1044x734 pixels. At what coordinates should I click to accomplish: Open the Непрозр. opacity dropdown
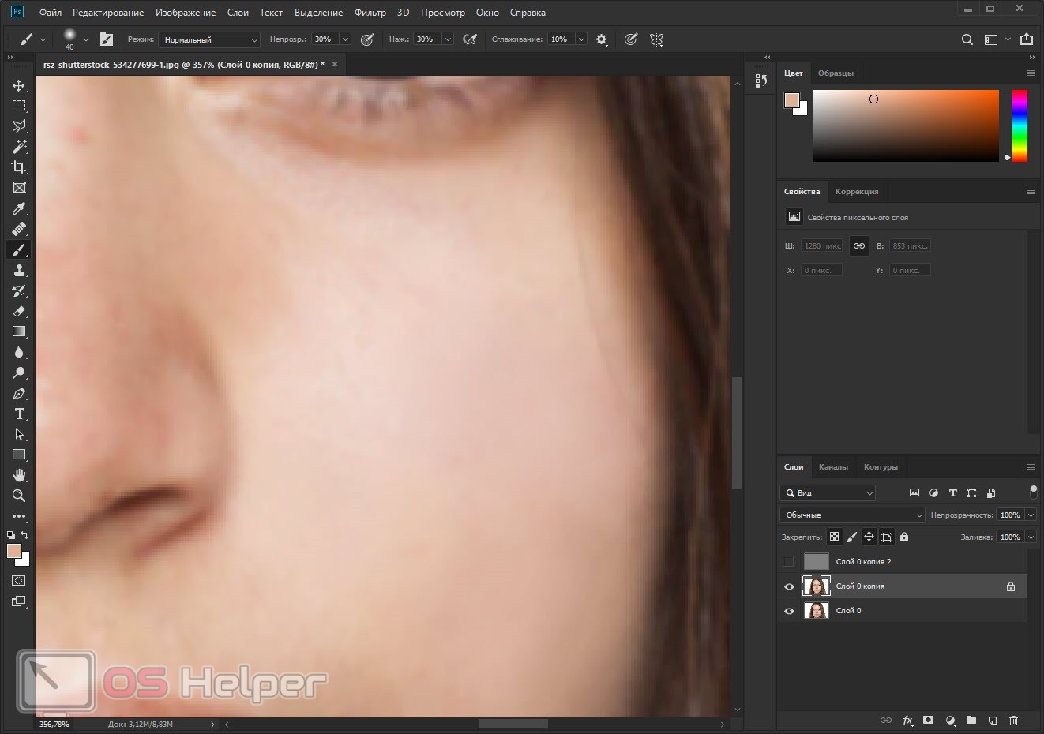coord(345,39)
